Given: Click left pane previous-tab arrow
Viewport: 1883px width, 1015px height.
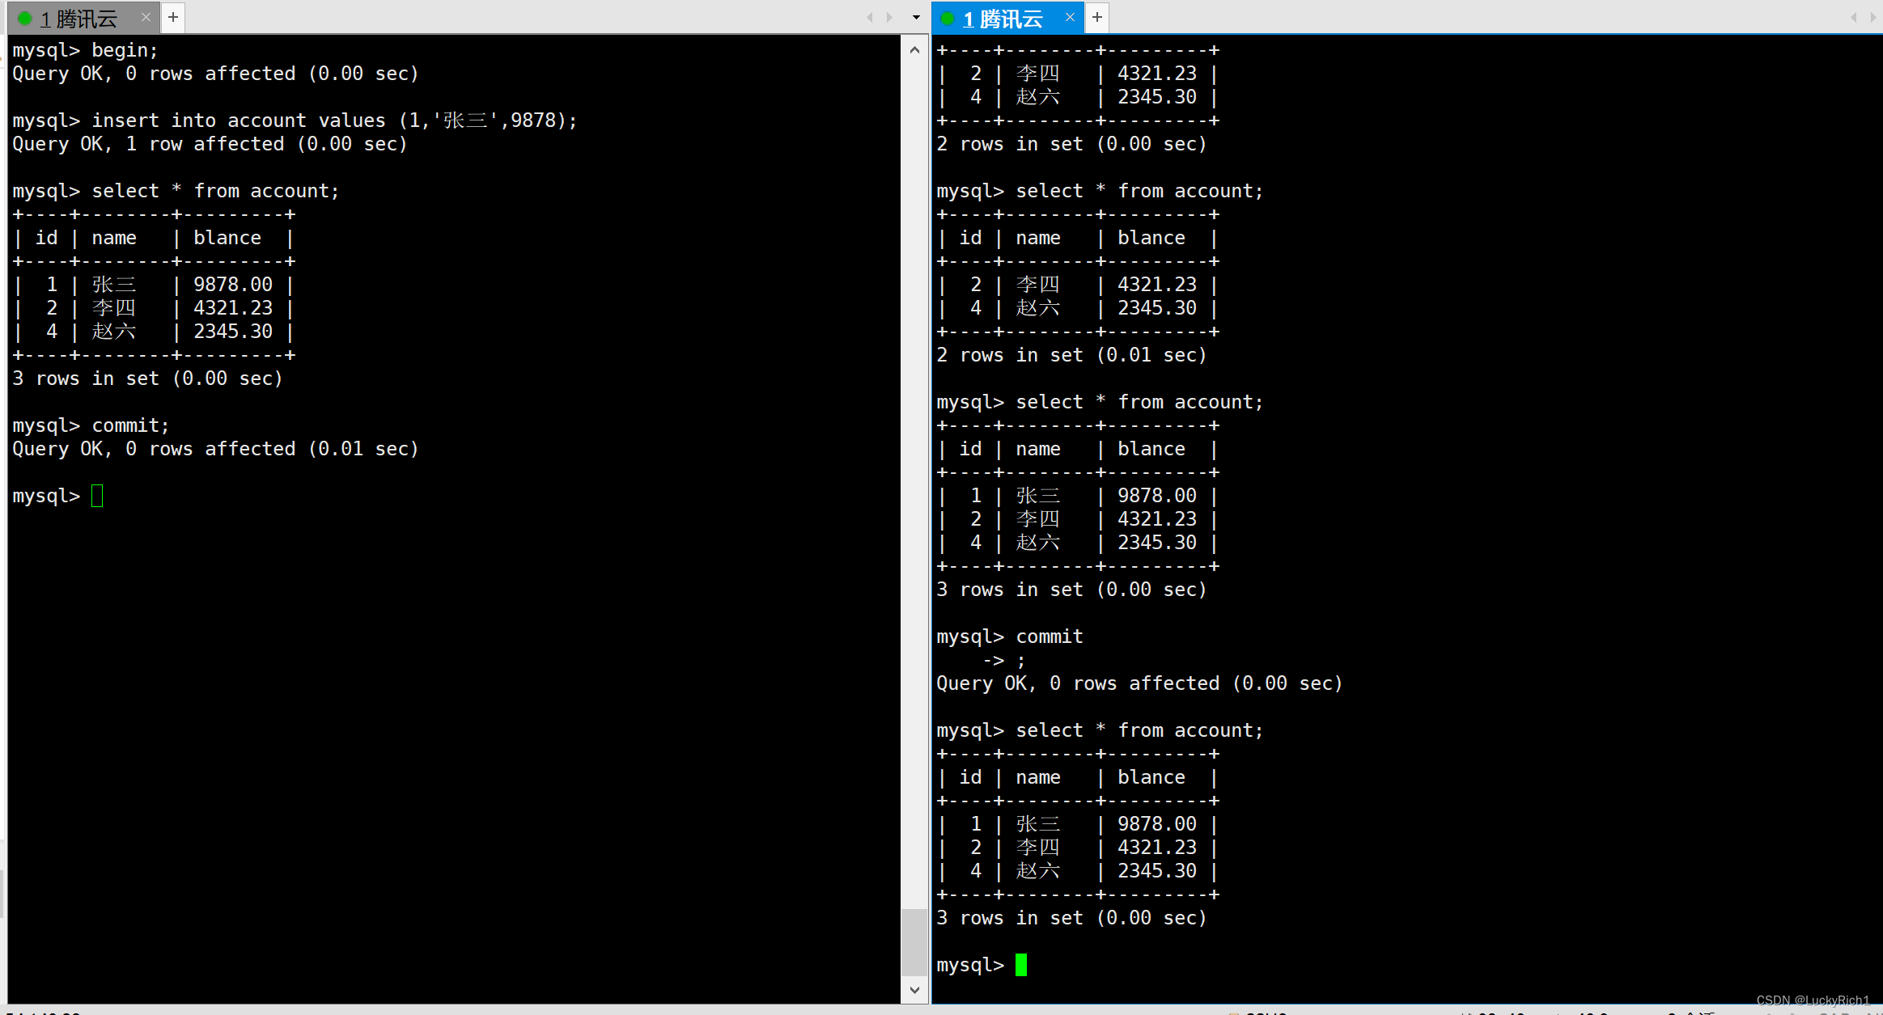Looking at the screenshot, I should point(870,17).
